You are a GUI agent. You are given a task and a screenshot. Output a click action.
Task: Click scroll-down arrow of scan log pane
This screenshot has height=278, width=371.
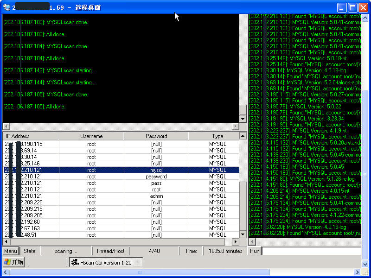[x=243, y=119]
